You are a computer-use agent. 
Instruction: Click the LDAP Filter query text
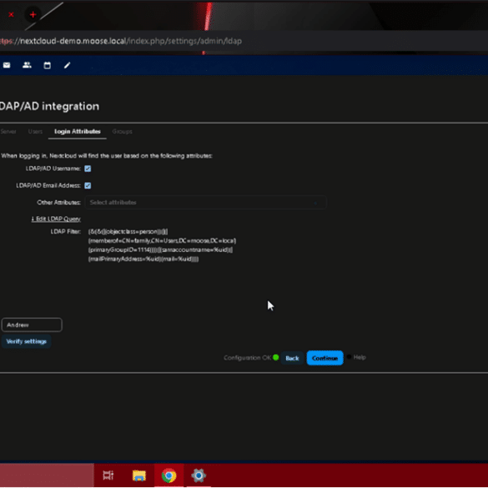(x=162, y=245)
